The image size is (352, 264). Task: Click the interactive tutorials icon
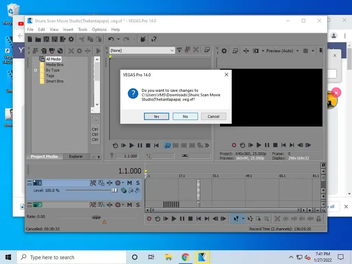click(143, 39)
